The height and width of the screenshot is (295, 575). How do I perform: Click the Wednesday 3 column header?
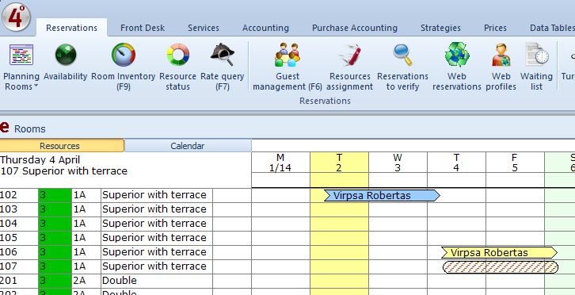point(398,163)
